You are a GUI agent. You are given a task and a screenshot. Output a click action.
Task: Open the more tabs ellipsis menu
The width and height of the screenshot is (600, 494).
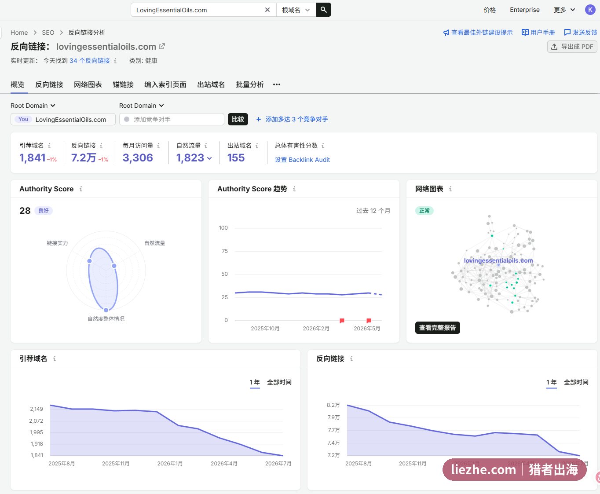(277, 84)
